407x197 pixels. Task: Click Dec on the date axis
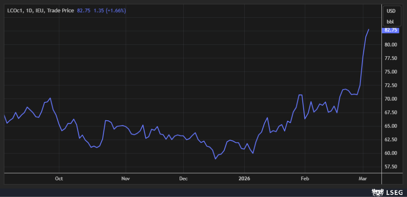point(183,179)
